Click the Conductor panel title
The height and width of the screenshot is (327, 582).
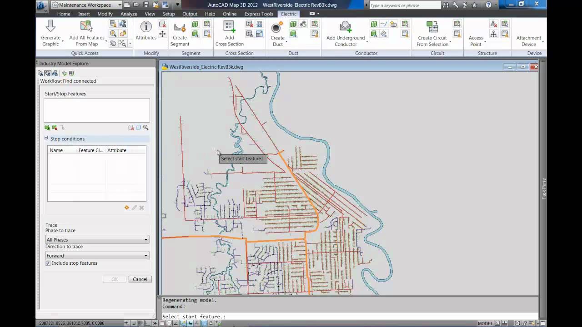click(366, 53)
